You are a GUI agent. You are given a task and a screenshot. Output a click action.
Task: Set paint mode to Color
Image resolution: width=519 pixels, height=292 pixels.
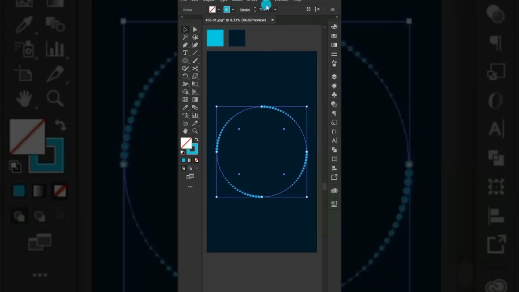click(183, 160)
